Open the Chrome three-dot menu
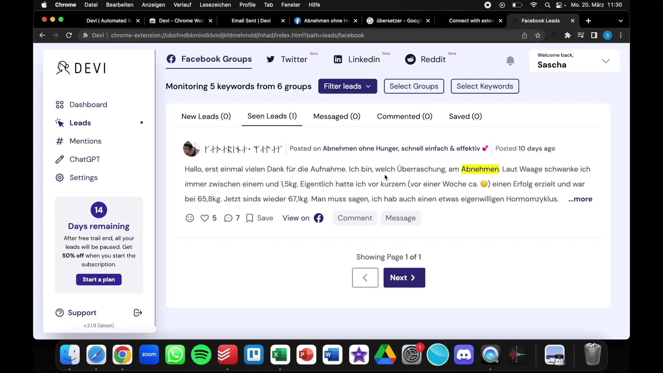The image size is (663, 373). pyautogui.click(x=621, y=36)
